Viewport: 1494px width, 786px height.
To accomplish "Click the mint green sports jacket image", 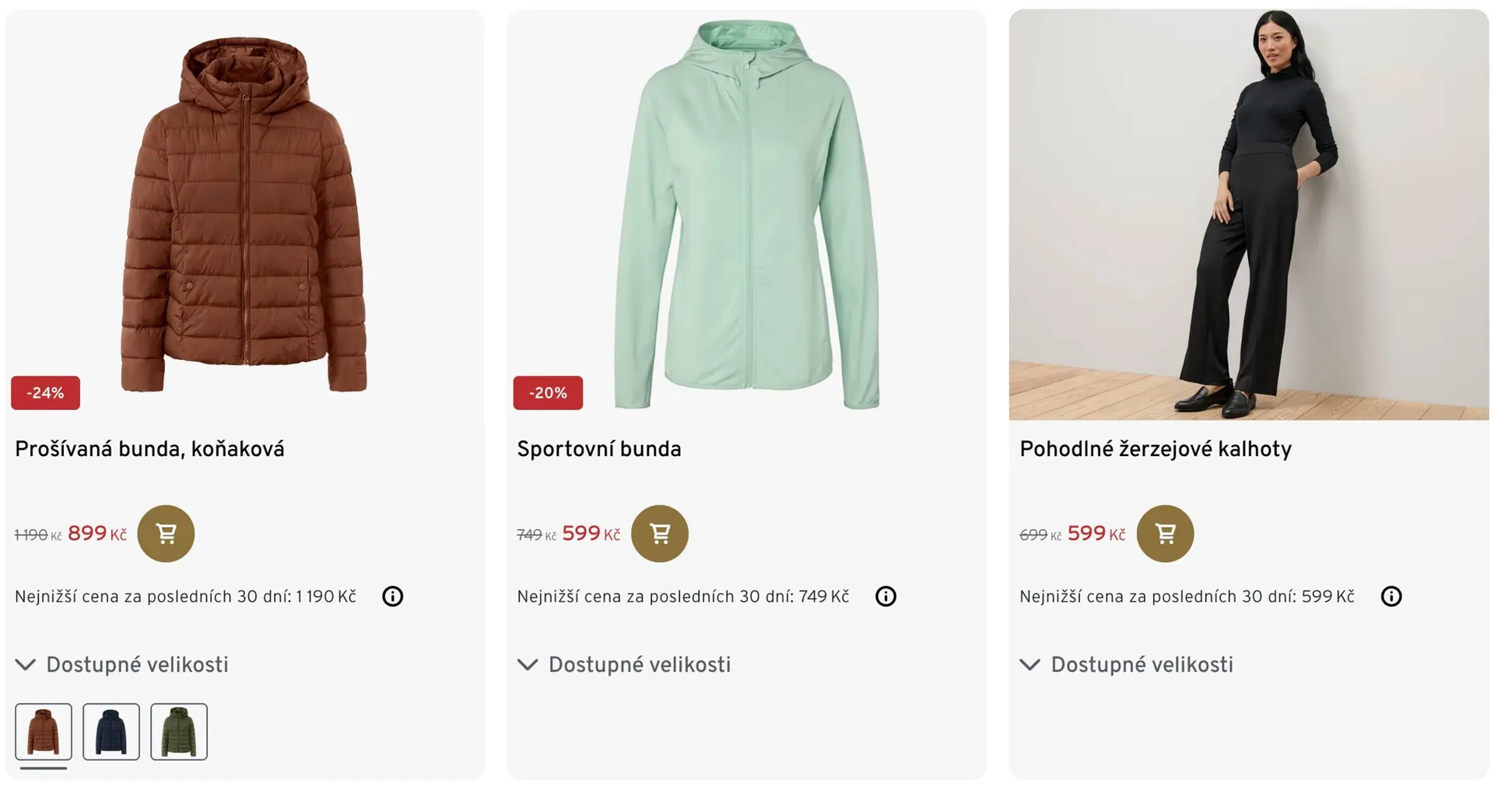I will pyautogui.click(x=747, y=214).
